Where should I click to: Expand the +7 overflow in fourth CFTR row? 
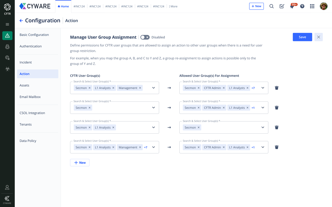coord(146,147)
